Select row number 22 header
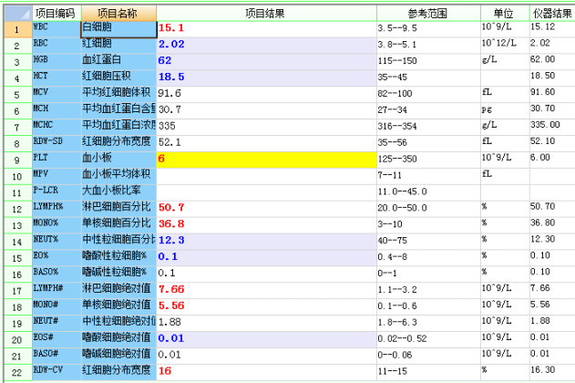 point(15,371)
